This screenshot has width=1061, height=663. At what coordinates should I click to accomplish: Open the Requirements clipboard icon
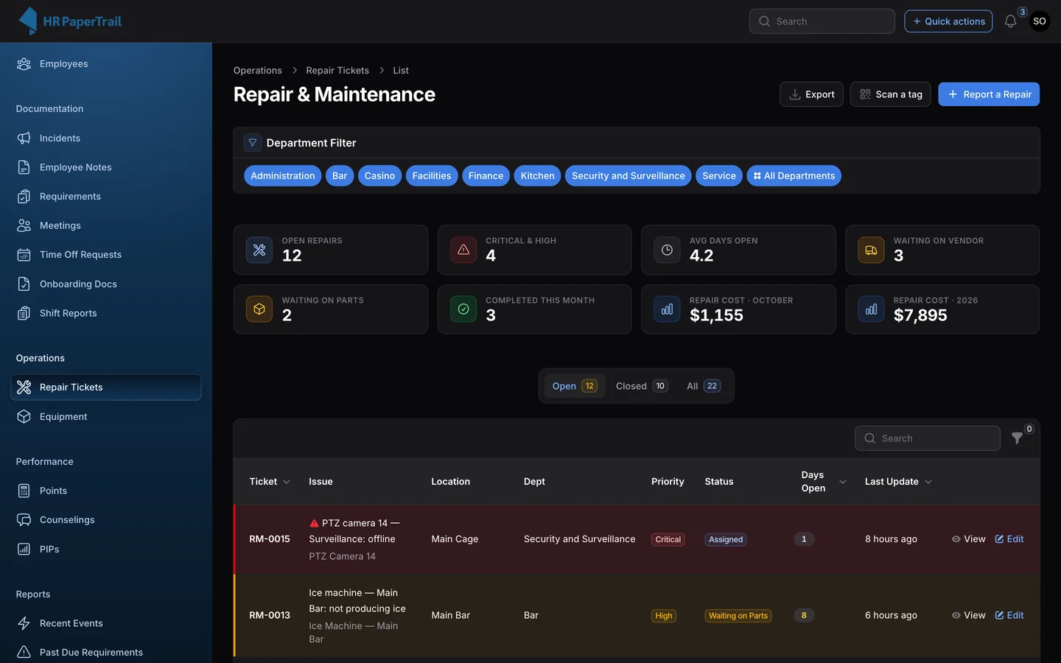click(24, 197)
